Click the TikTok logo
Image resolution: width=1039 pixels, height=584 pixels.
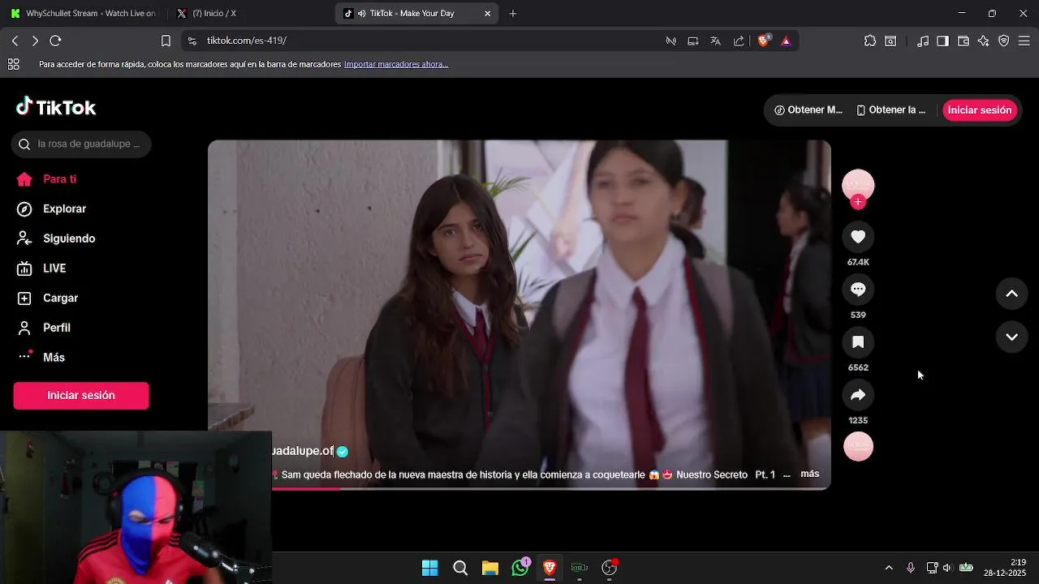coord(56,107)
